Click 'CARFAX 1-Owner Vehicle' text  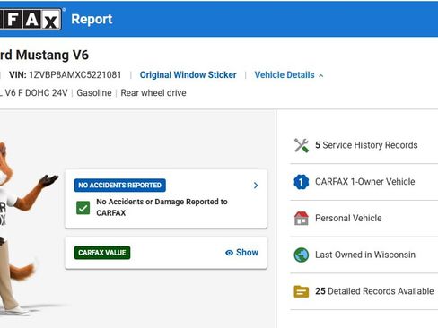(x=365, y=182)
